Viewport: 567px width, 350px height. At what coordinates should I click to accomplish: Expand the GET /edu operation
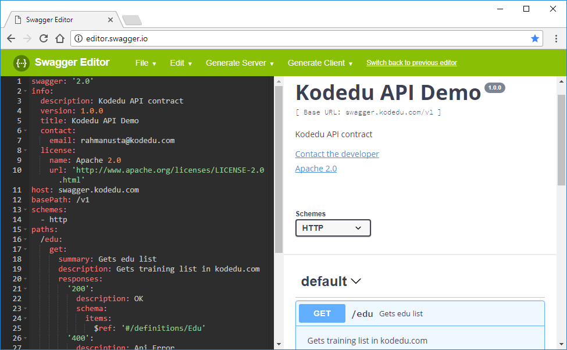419,313
